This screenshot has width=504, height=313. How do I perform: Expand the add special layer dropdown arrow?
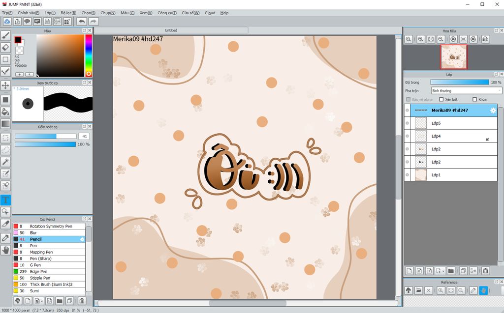[443, 271]
